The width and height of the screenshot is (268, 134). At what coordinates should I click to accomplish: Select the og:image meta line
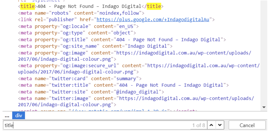[x=135, y=56]
